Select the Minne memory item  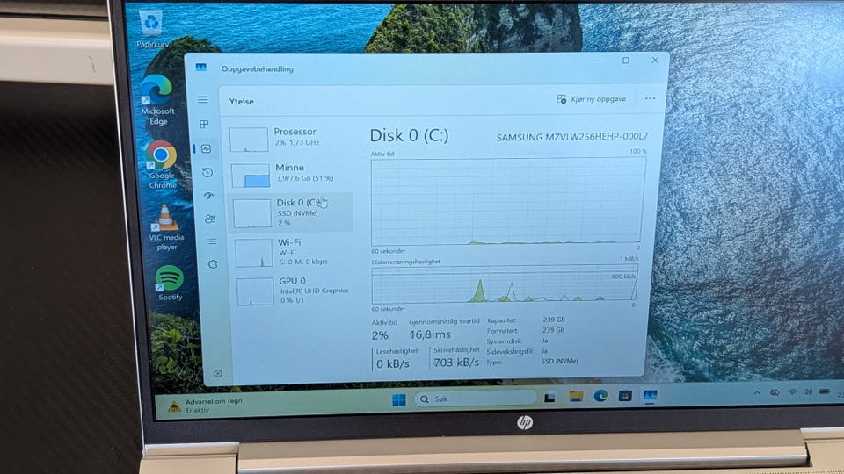pyautogui.click(x=291, y=174)
